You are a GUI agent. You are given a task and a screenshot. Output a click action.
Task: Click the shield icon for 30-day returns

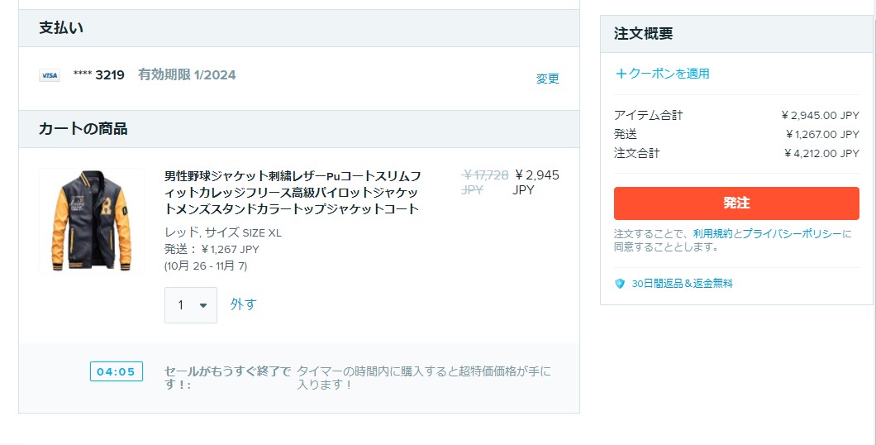coord(620,284)
